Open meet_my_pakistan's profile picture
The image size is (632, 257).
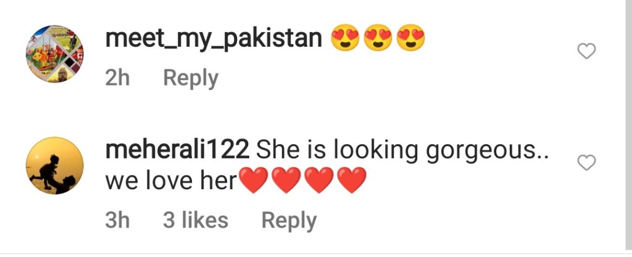point(55,54)
